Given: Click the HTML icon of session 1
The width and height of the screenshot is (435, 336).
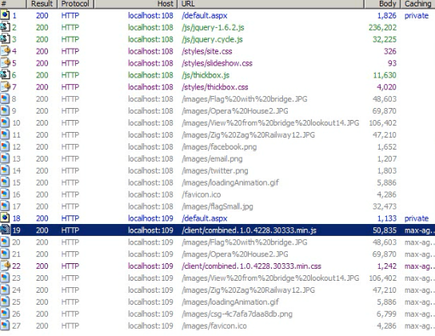Looking at the screenshot, I should point(5,15).
